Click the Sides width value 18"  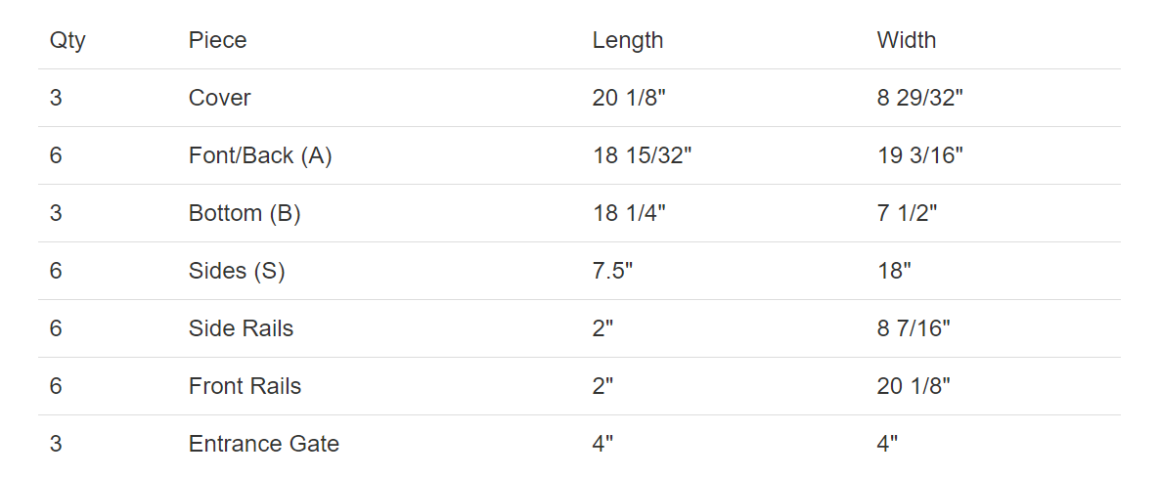(x=894, y=271)
